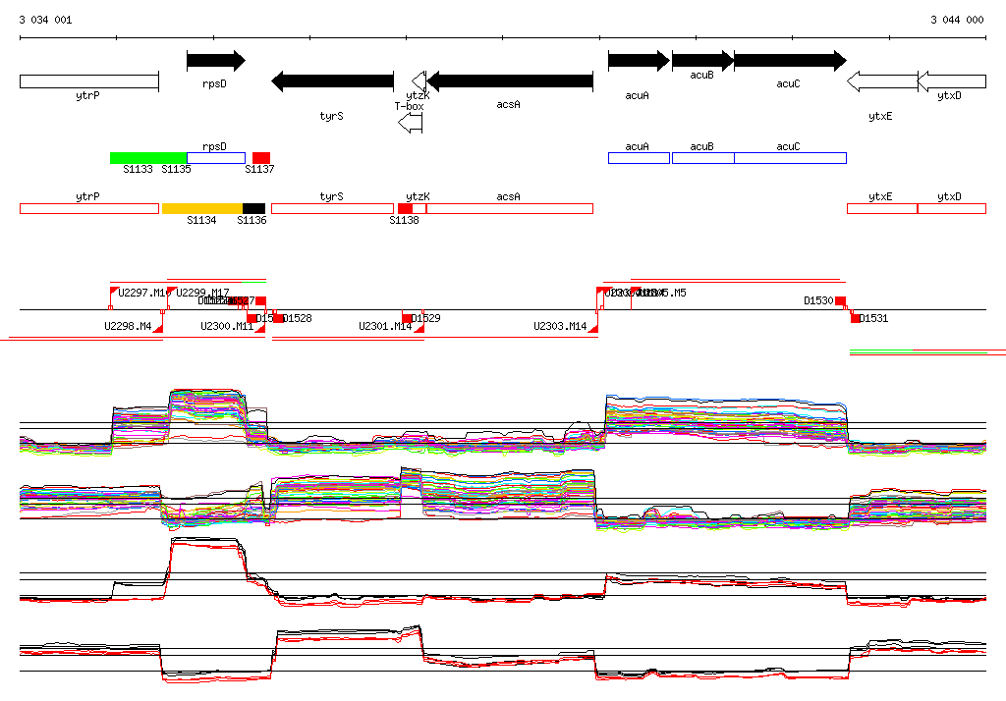Select the red-outlined ytxE box
This screenshot has height=701, width=1006.
[882, 208]
